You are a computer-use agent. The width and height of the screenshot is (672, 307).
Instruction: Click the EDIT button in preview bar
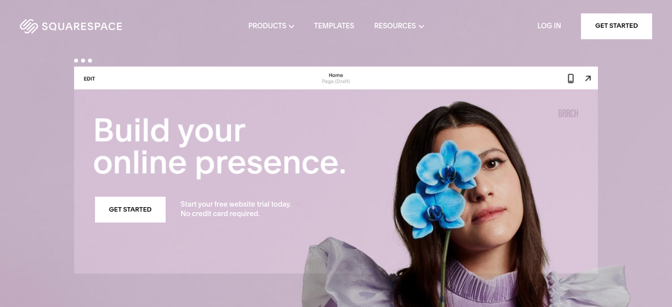(x=89, y=78)
